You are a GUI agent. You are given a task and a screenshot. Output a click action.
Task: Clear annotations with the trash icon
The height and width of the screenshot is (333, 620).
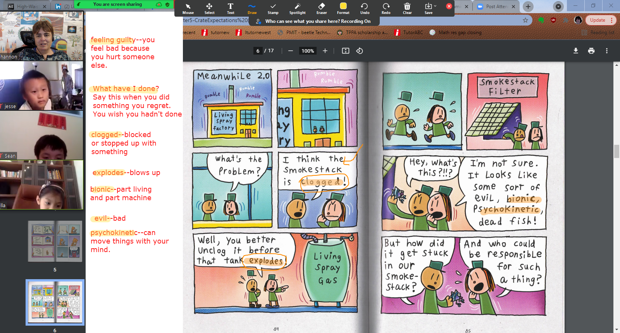coord(407,8)
